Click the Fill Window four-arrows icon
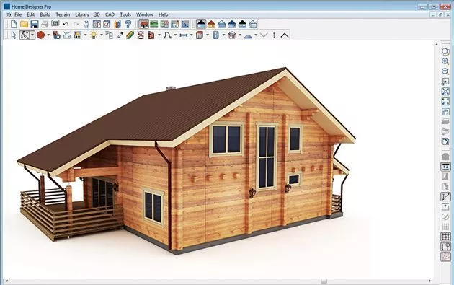 point(445,101)
